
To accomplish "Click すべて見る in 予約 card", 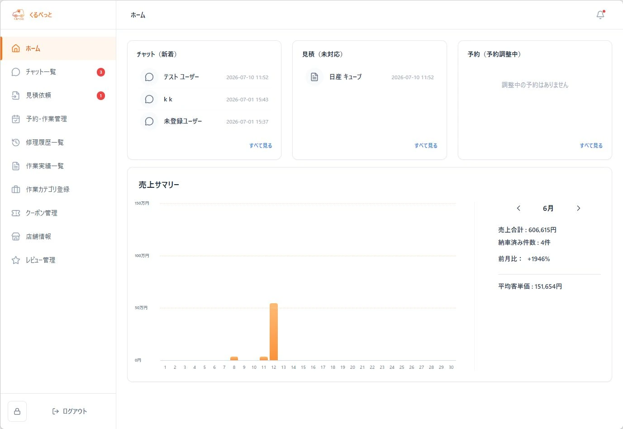I will (591, 146).
